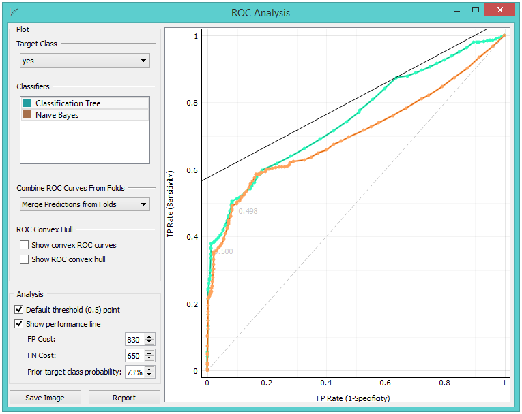Image resolution: width=522 pixels, height=414 pixels.
Task: Click the FN Cost value field
Action: pos(134,355)
